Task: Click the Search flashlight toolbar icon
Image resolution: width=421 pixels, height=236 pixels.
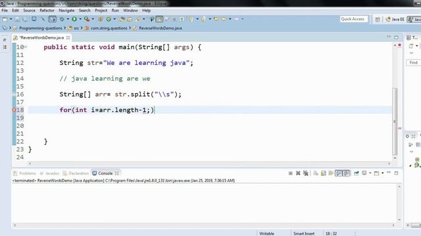Action: (137, 19)
